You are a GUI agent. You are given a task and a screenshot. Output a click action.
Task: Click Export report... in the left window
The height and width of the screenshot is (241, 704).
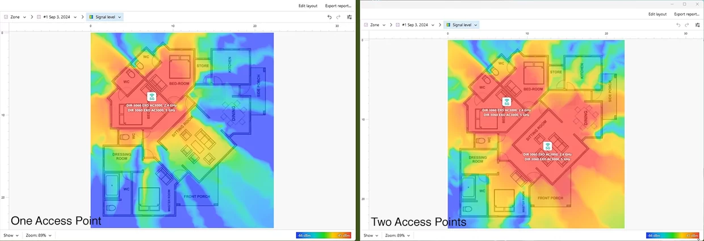point(338,6)
